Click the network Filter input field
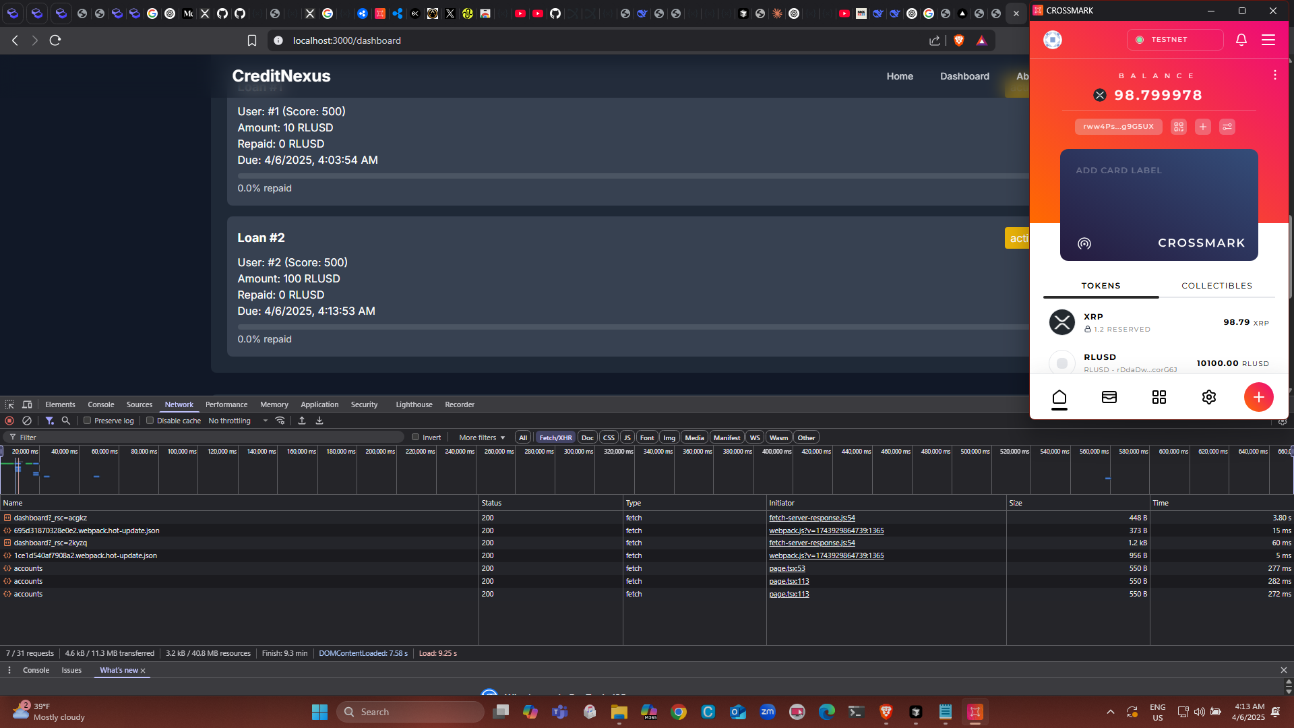 click(x=202, y=437)
